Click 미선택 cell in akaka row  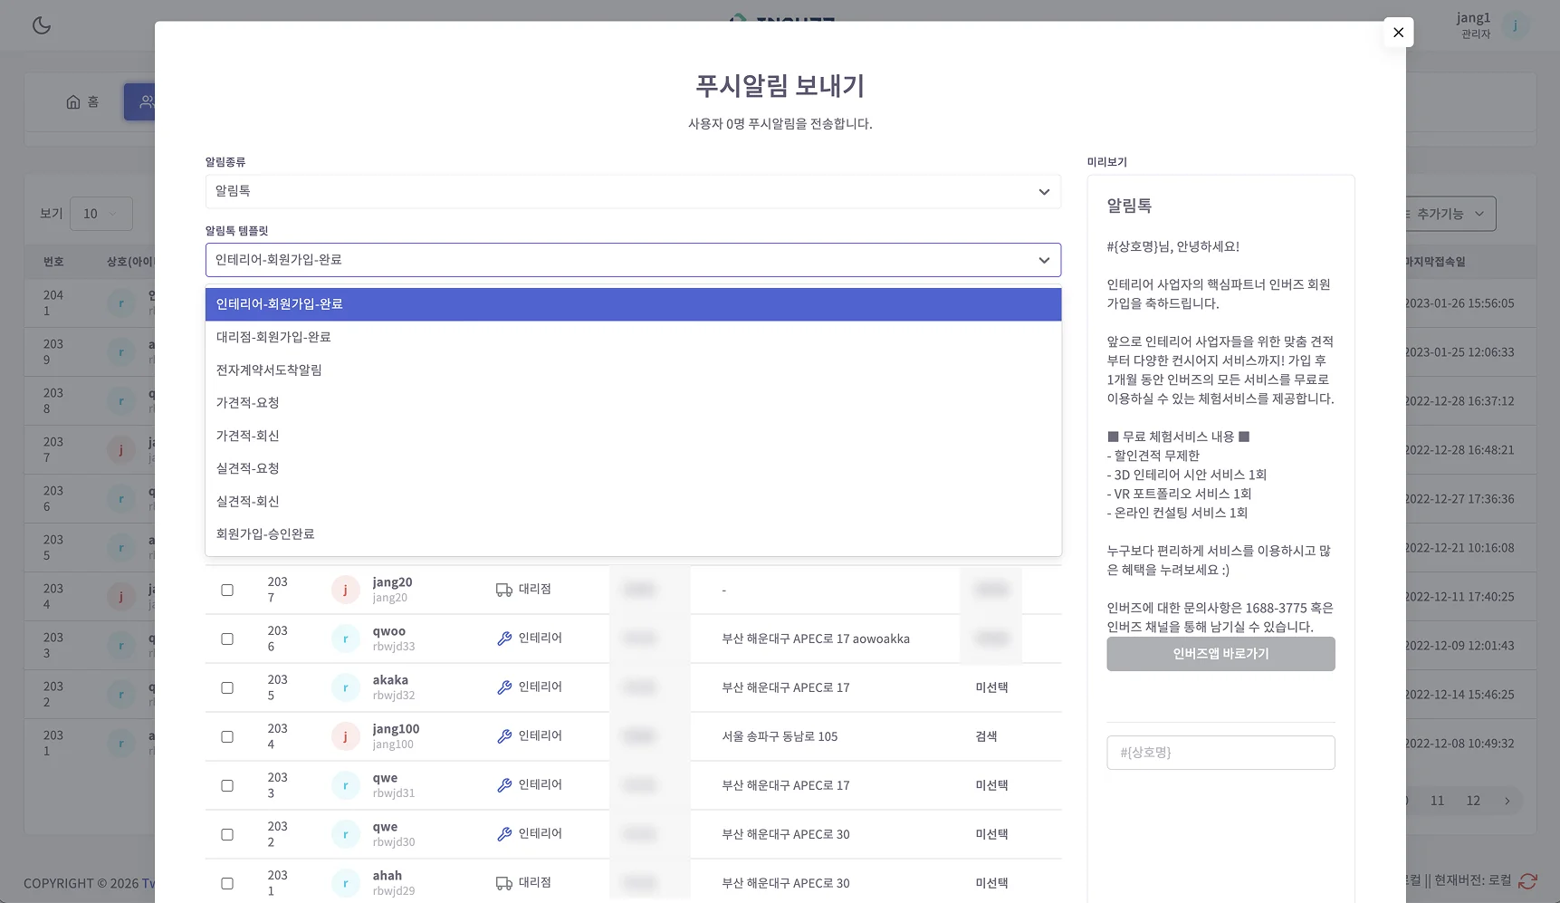click(991, 687)
